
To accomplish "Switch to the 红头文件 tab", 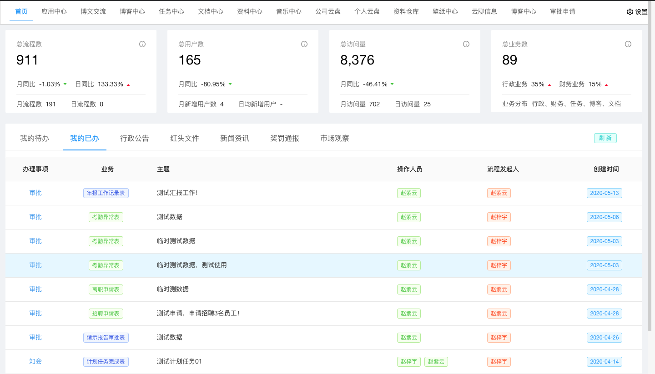I will [x=185, y=138].
